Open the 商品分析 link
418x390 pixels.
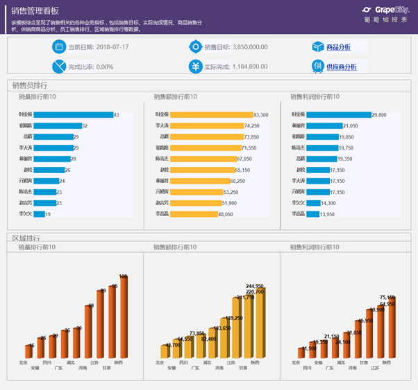pos(339,47)
